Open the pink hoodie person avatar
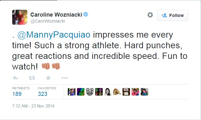The width and height of the screenshot is (201, 120). pyautogui.click(x=135, y=92)
